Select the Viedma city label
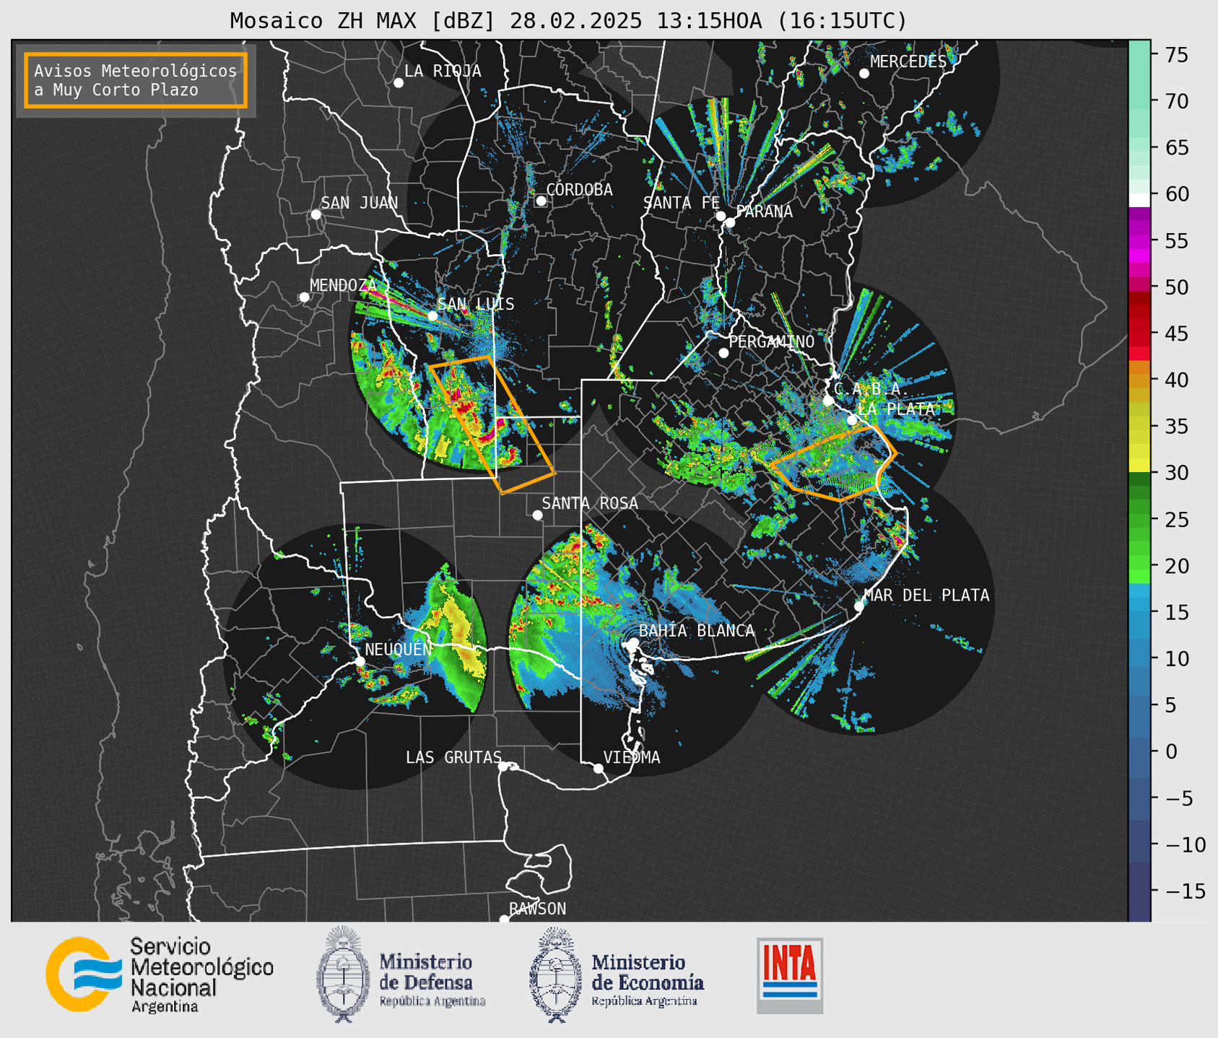The height and width of the screenshot is (1038, 1218). click(632, 757)
